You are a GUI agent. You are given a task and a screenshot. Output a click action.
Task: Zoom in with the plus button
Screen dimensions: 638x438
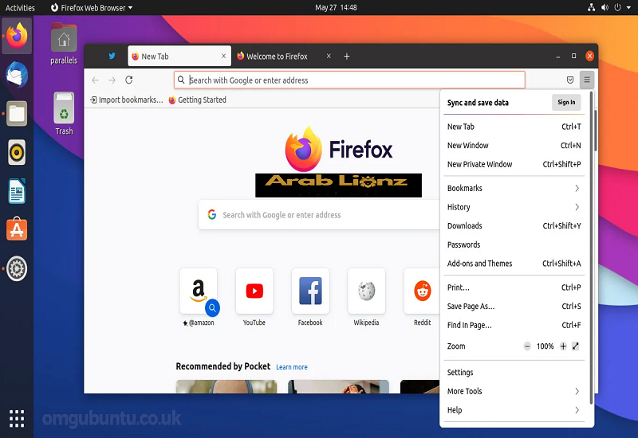[563, 346]
